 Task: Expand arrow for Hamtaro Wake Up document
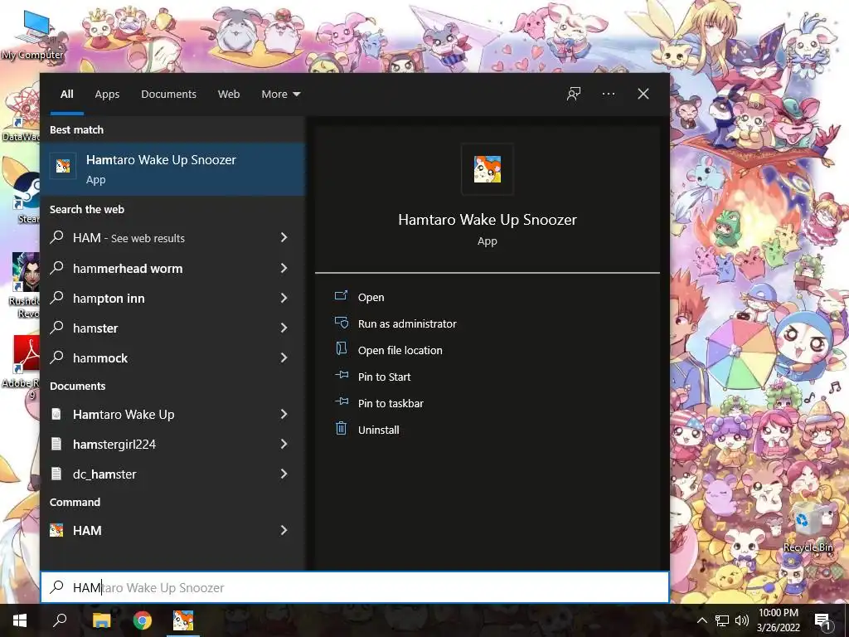(x=284, y=414)
